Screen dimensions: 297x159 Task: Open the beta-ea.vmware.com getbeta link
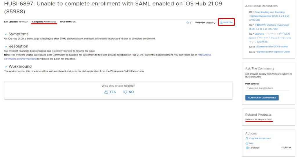pos(108,57)
